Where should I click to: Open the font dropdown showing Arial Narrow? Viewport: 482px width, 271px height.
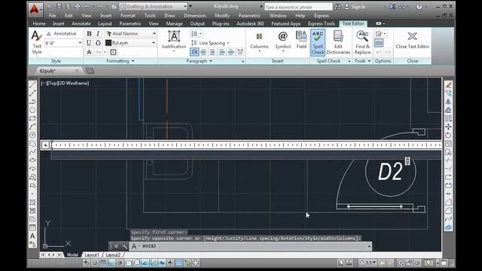131,33
